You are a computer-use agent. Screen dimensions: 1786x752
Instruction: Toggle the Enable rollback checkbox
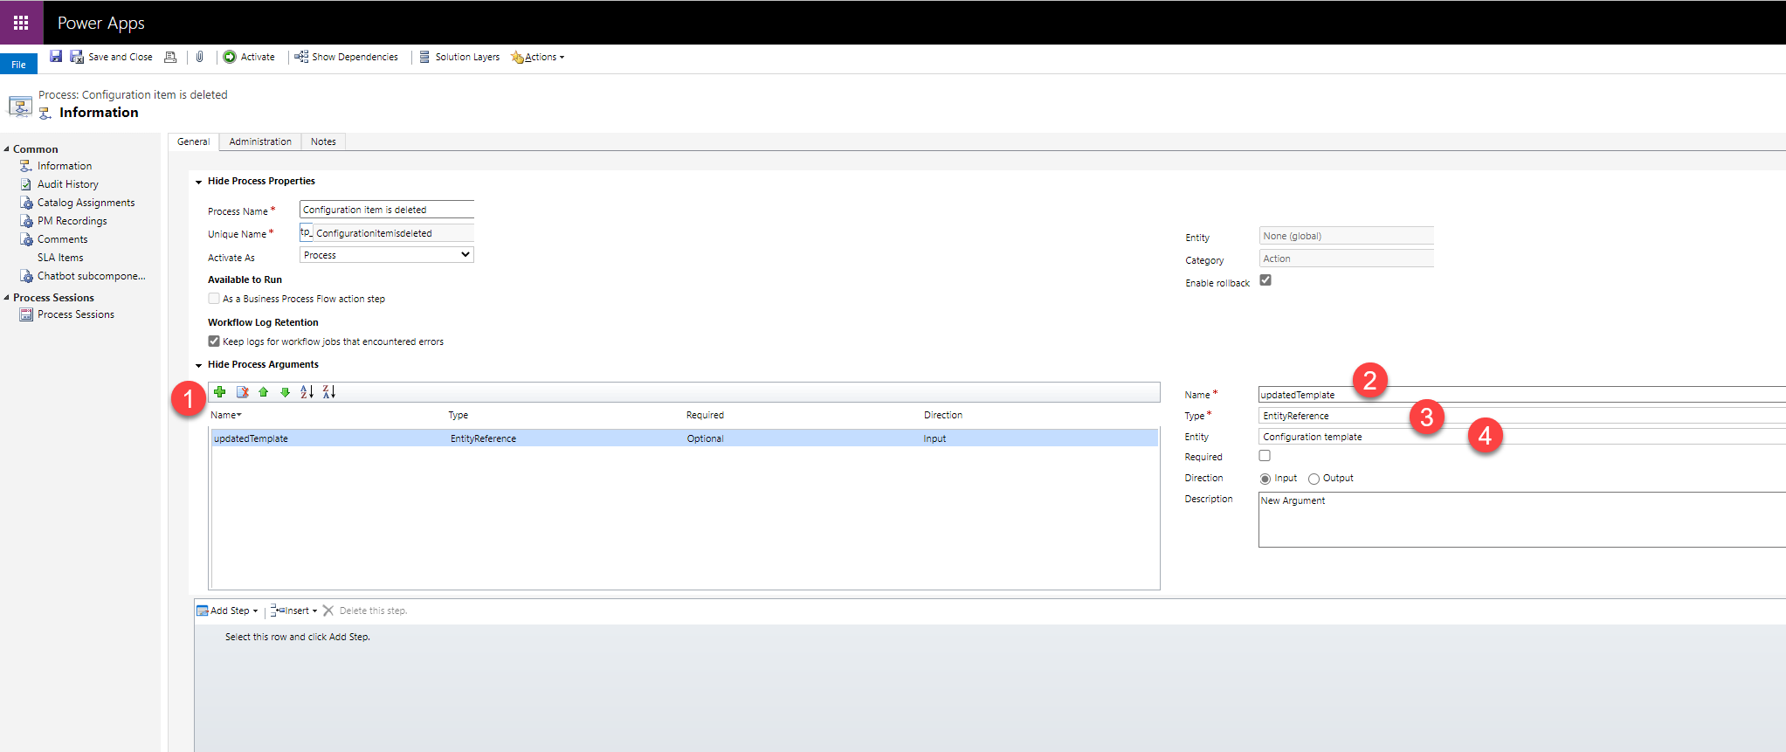(x=1265, y=280)
